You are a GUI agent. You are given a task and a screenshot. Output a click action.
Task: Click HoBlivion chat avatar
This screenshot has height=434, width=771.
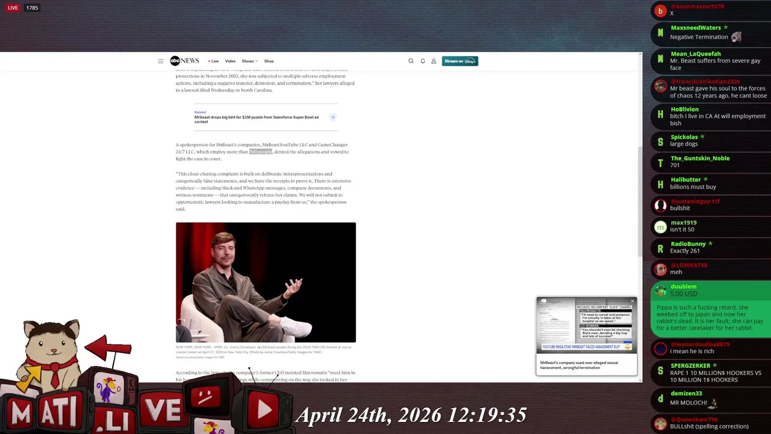pyautogui.click(x=661, y=114)
